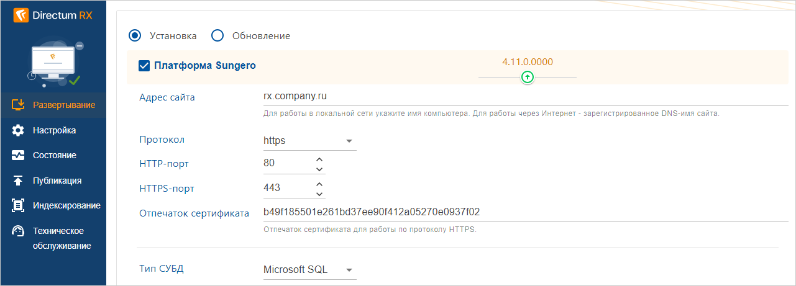Click the Техническое обслуживание headset icon
796x286 pixels.
click(18, 231)
